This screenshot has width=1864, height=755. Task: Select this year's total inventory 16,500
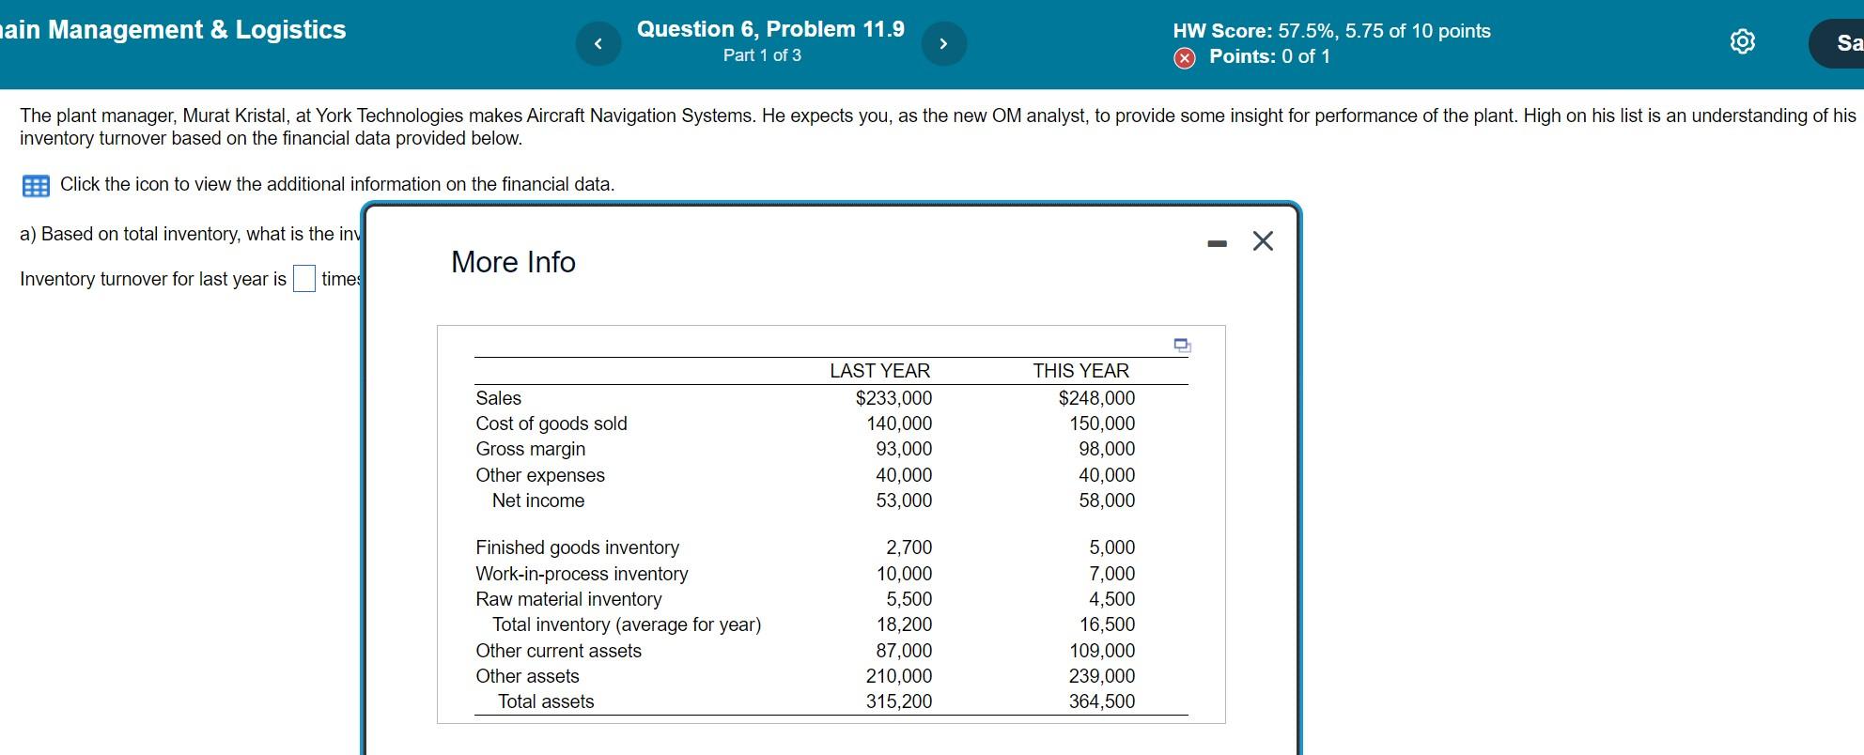(1107, 624)
